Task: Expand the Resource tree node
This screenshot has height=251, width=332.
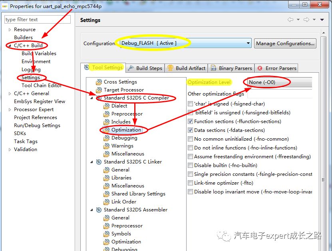Action: 10,30
